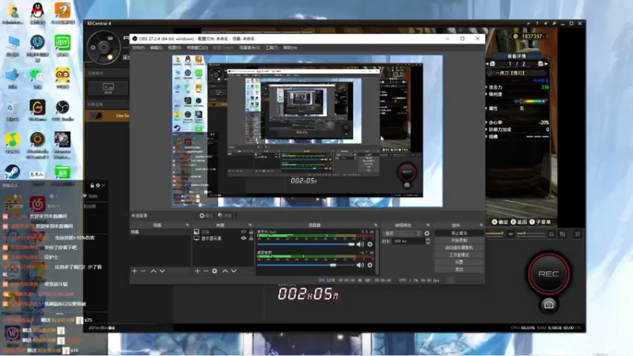Add a new scene with the plus icon
Viewport: 633px width, 356px height.
point(135,271)
